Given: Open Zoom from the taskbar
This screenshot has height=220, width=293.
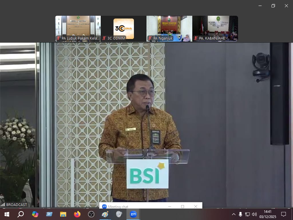Looking at the screenshot, I should [133, 214].
